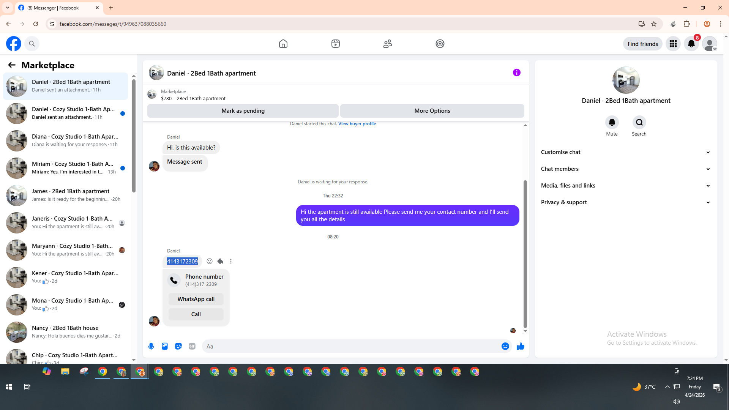Expand the Privacy & support section
Image resolution: width=729 pixels, height=410 pixels.
(x=626, y=202)
